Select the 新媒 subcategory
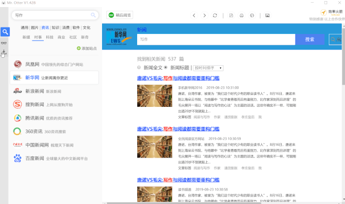345x204 pixels. point(26,37)
